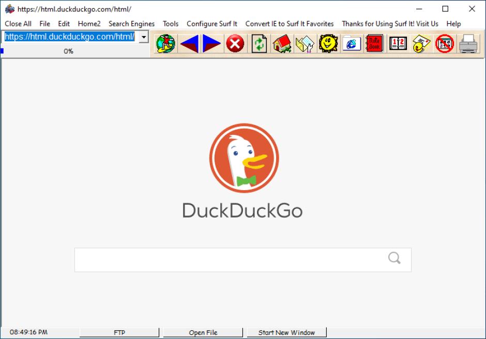Image resolution: width=486 pixels, height=339 pixels.
Task: Go to the home page house icon
Action: [282, 44]
